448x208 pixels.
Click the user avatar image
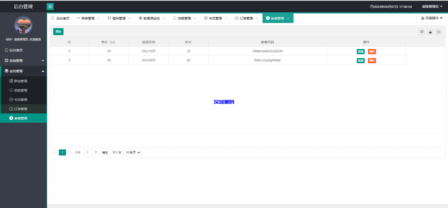23,25
